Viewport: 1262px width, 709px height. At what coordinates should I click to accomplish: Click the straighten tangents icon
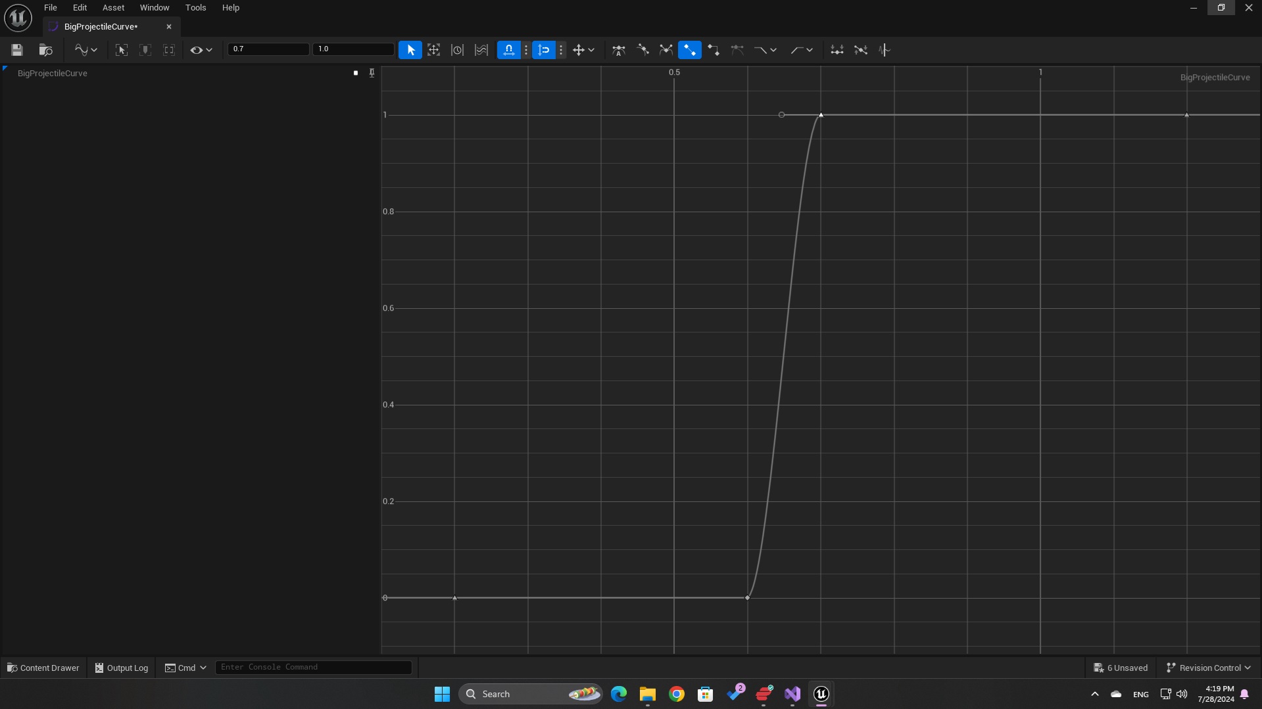[x=861, y=50]
